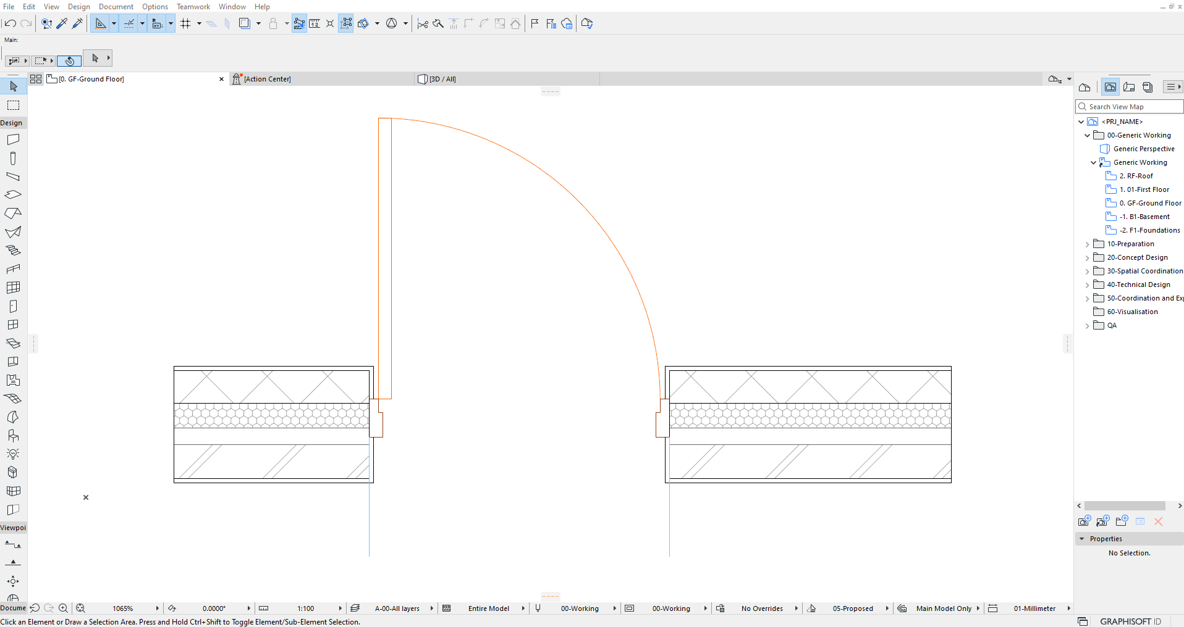Select the Beam tool
Viewport: 1184px width, 627px height.
[13, 176]
